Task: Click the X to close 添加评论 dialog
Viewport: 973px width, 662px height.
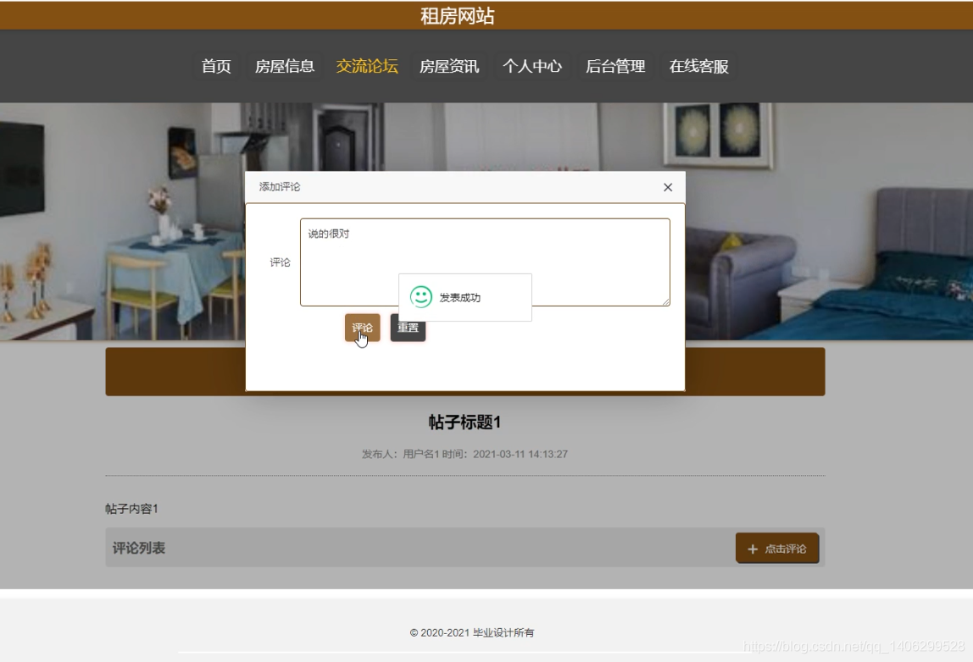Action: (x=669, y=187)
